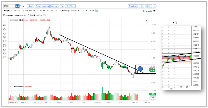This screenshot has width=208, height=108.
Task: Click the blue circle marker on chart
Action: pyautogui.click(x=140, y=69)
